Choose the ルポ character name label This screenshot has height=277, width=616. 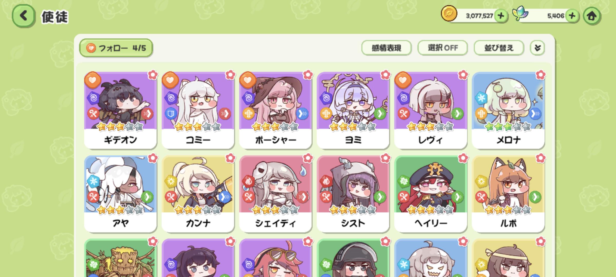[508, 223]
